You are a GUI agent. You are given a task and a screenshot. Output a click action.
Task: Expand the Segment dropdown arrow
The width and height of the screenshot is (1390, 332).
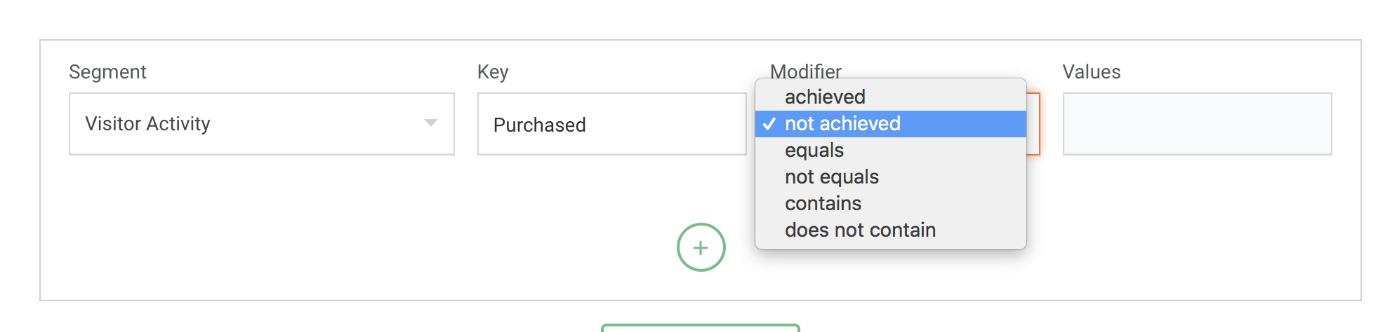tap(431, 123)
